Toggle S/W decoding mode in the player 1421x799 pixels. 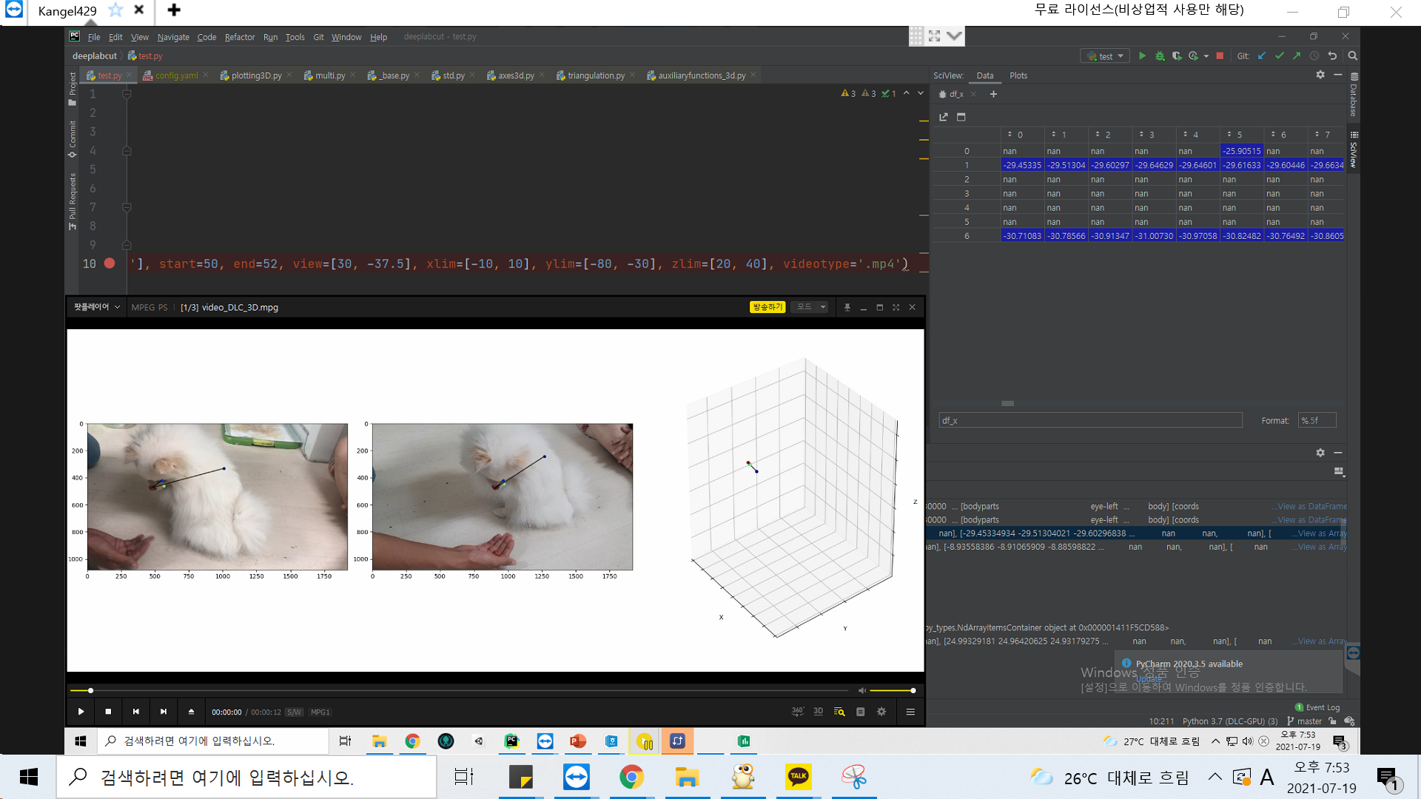click(x=294, y=712)
